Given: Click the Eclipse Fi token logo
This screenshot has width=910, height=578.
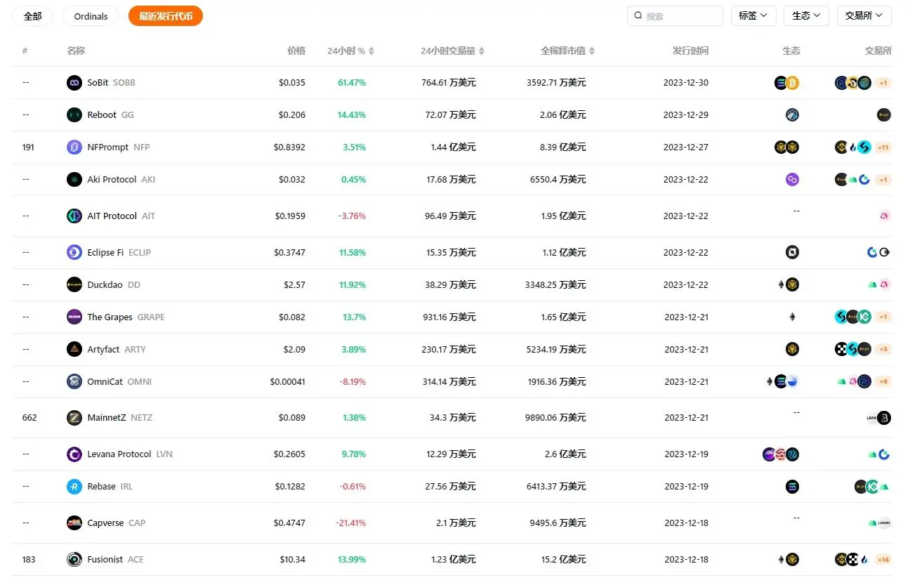Looking at the screenshot, I should [74, 253].
